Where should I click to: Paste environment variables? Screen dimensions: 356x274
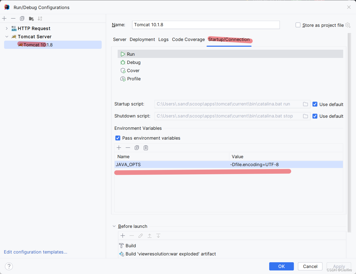(146, 148)
